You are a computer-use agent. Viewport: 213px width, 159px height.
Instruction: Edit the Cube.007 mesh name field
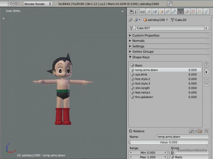click(170, 28)
